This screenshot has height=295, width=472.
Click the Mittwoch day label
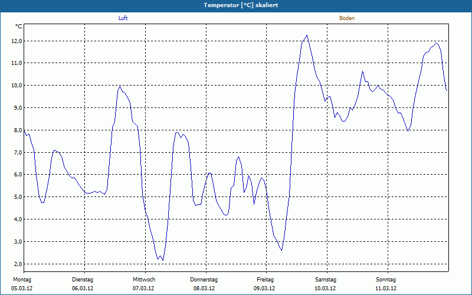tap(144, 280)
